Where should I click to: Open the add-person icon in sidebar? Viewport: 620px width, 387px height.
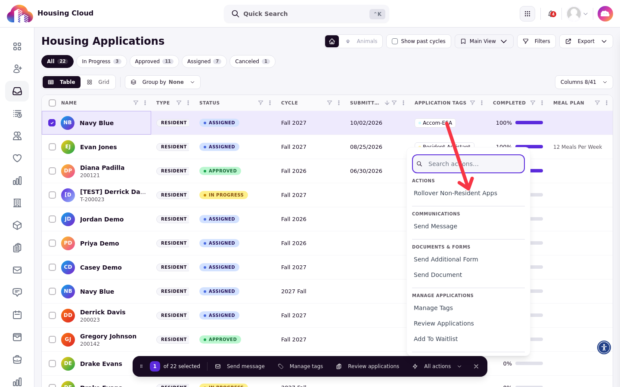(17, 69)
